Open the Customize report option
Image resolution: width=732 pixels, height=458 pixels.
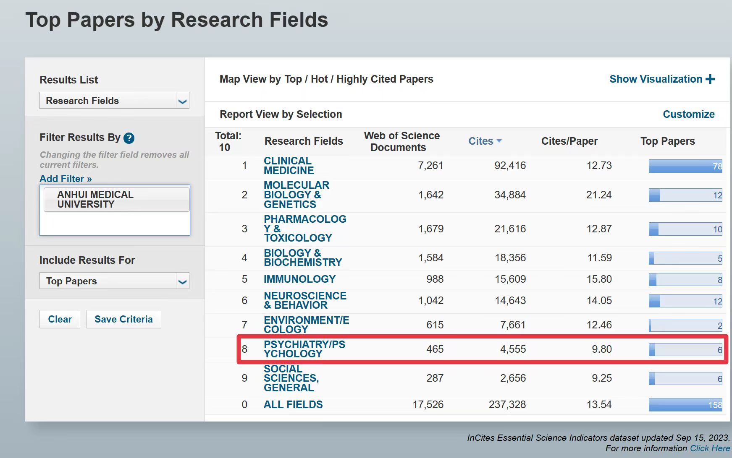[688, 114]
